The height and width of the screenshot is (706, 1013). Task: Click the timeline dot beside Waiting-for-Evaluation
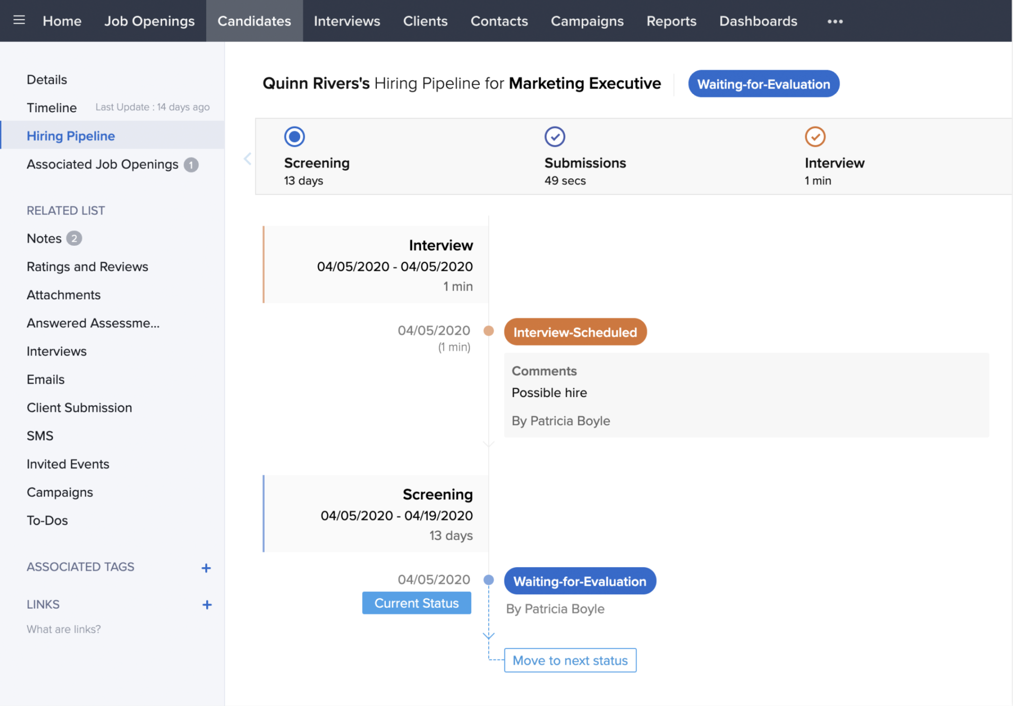point(489,579)
